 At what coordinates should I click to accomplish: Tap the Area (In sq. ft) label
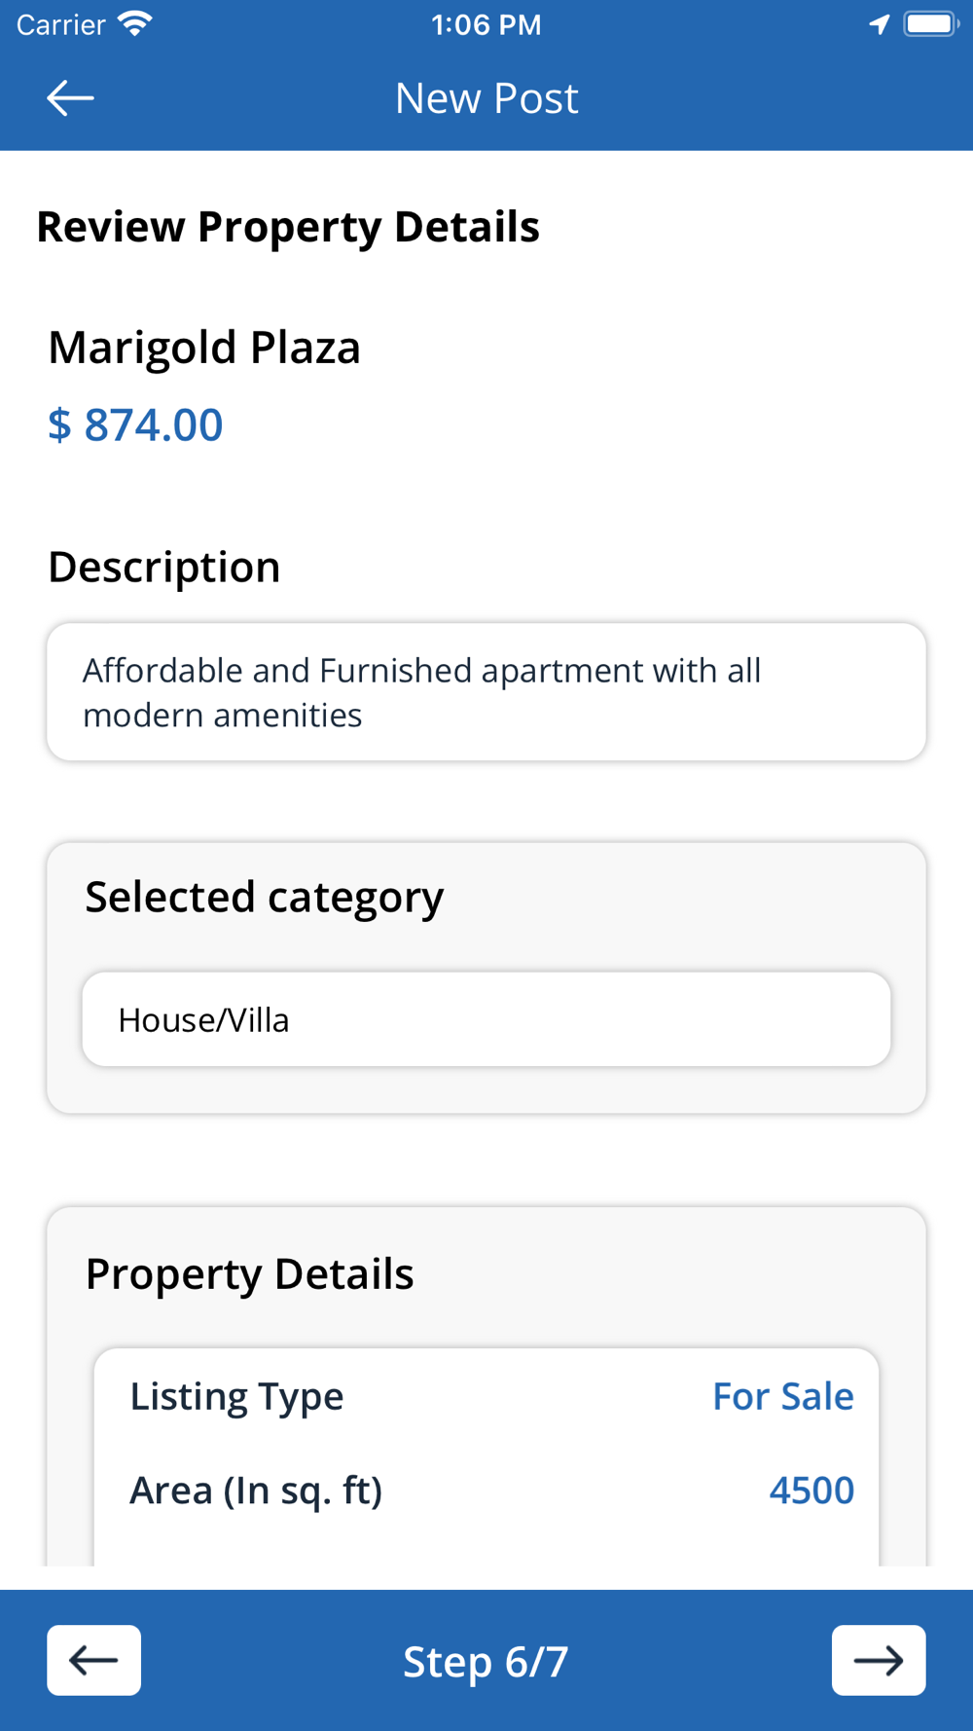[256, 1490]
